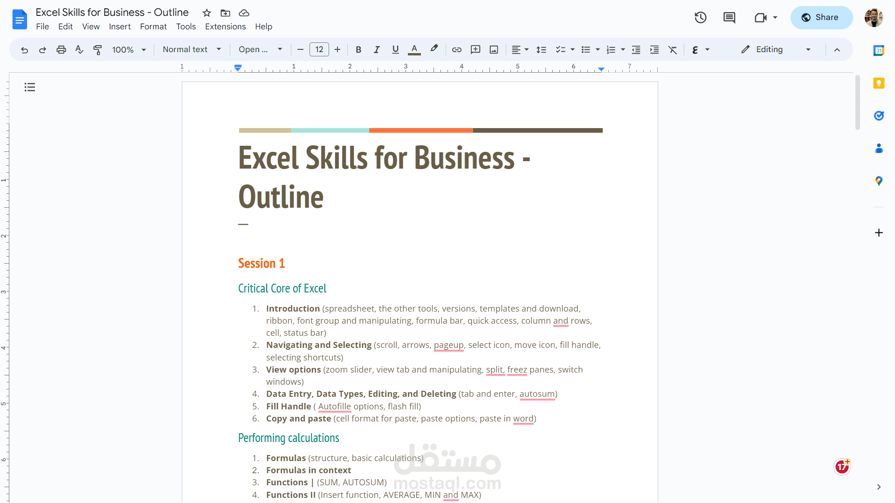This screenshot has height=503, width=895.
Task: Open the comments panel icon
Action: tap(729, 18)
